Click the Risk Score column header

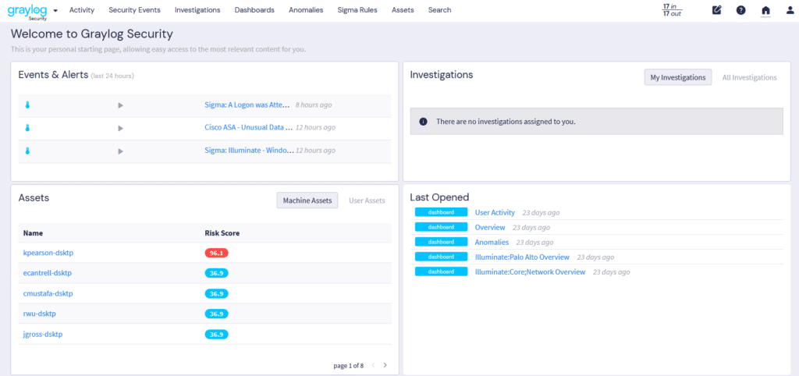coord(222,233)
